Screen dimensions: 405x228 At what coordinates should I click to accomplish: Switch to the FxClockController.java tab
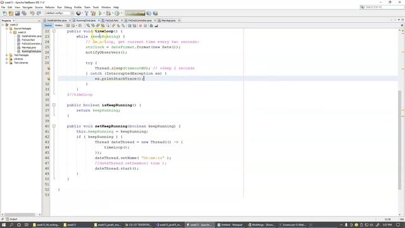(140, 20)
